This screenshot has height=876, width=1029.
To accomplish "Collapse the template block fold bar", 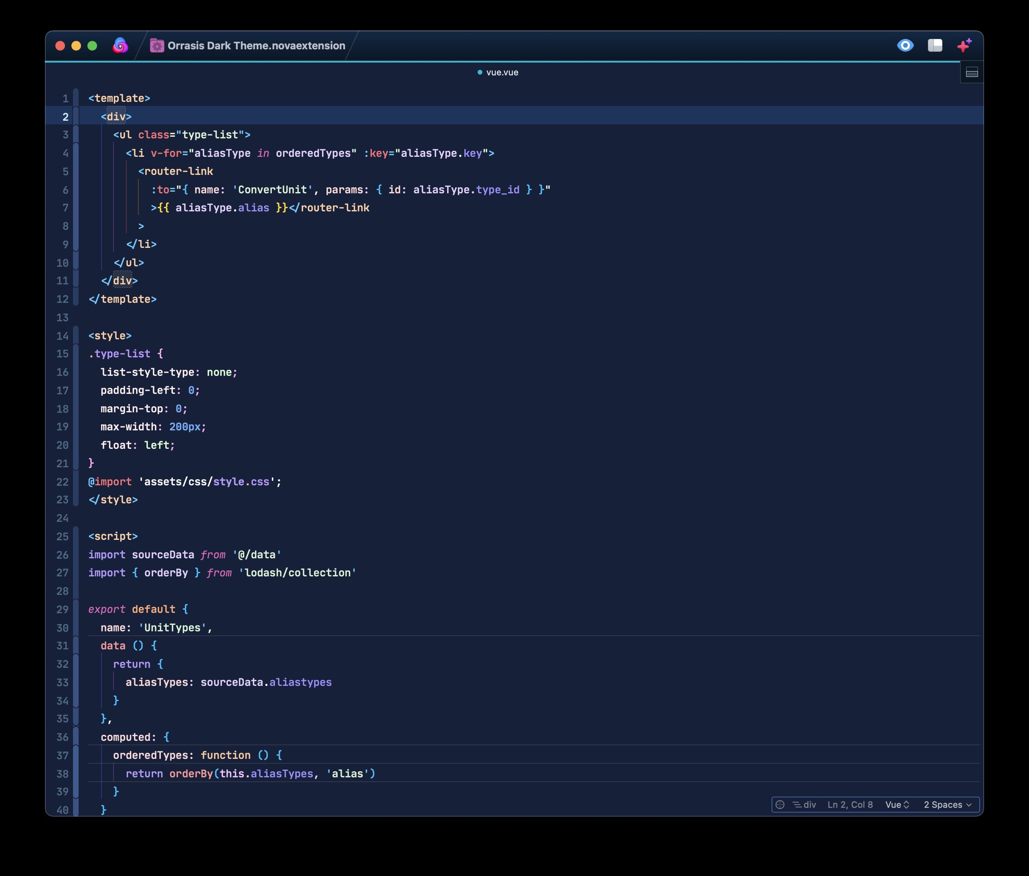I will coord(76,98).
